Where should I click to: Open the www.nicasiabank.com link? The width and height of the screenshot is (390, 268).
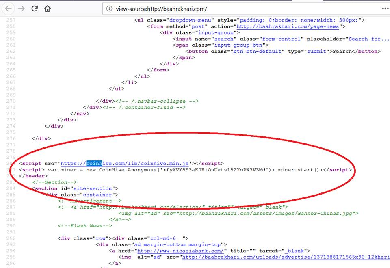click(180, 251)
